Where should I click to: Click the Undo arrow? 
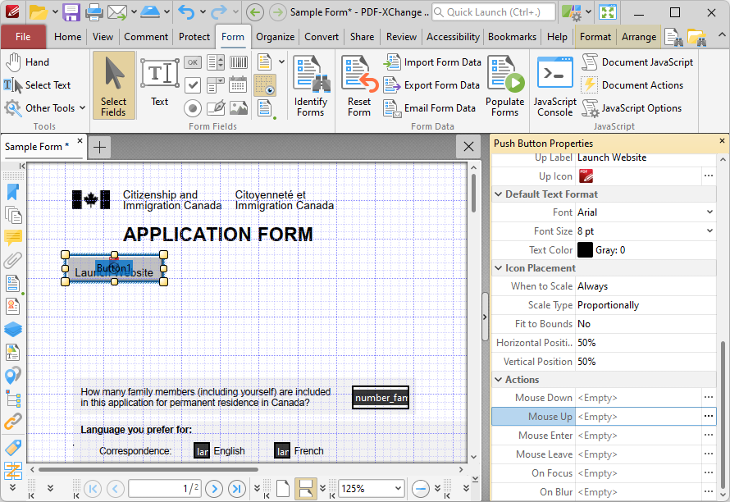coord(186,12)
